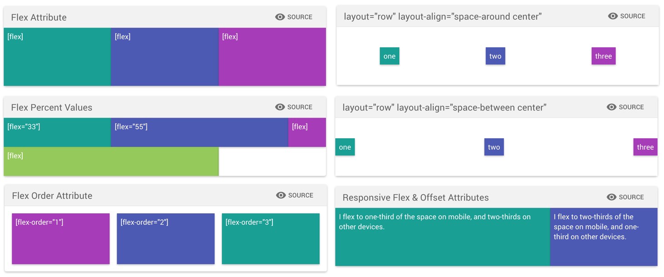664x277 pixels.
Task: Click the blue [flex="55"] block
Action: tap(199, 132)
